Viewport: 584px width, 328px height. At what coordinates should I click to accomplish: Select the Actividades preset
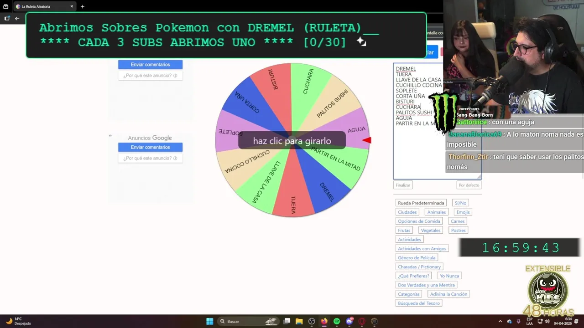pos(409,240)
